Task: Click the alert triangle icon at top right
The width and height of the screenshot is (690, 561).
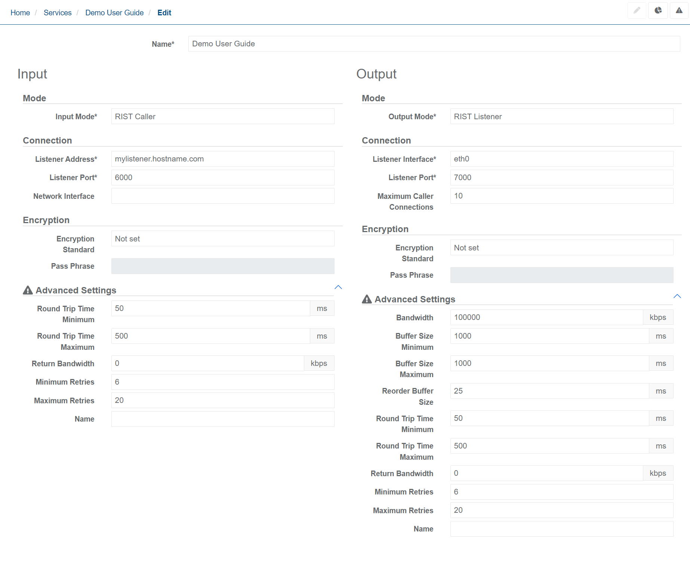Action: pyautogui.click(x=679, y=10)
